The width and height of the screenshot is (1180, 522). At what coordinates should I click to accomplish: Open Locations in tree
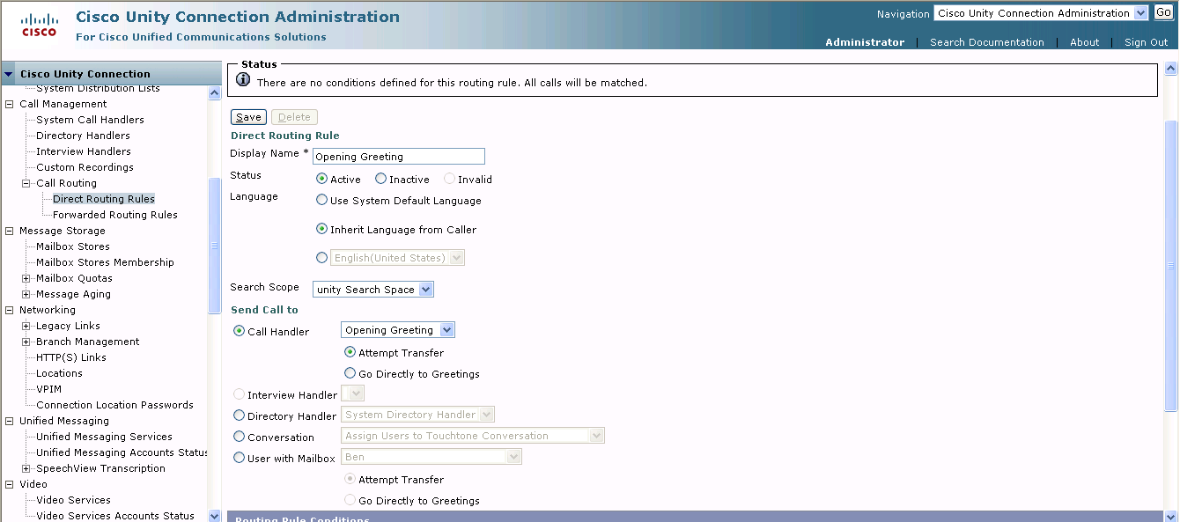click(59, 373)
